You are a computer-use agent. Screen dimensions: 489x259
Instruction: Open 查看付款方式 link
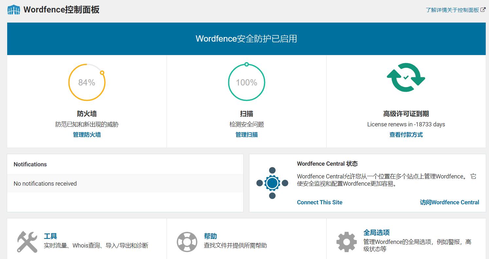point(406,135)
